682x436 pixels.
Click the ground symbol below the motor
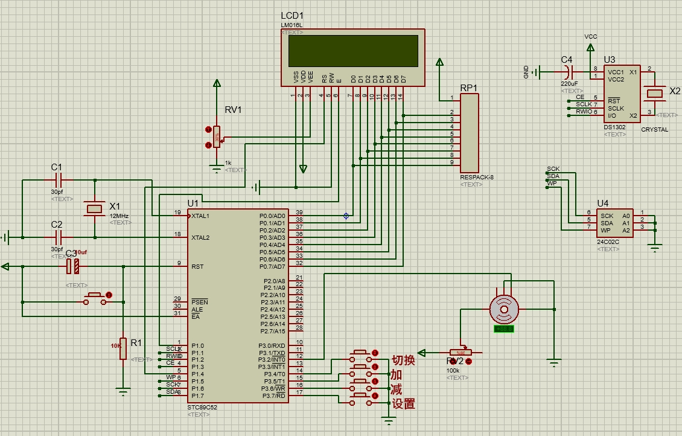(x=554, y=363)
